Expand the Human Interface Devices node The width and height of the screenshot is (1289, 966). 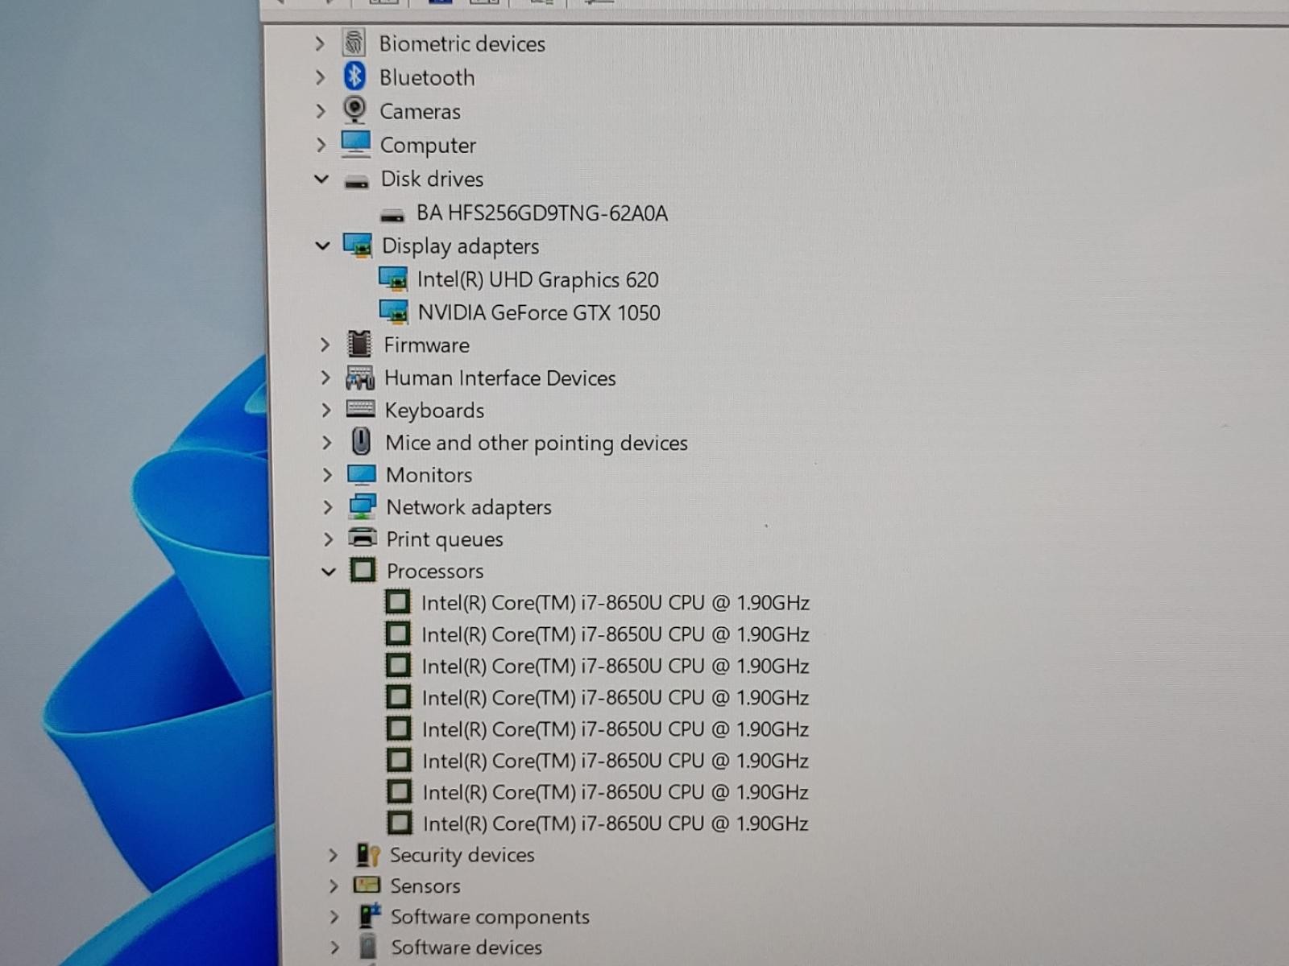pos(325,378)
